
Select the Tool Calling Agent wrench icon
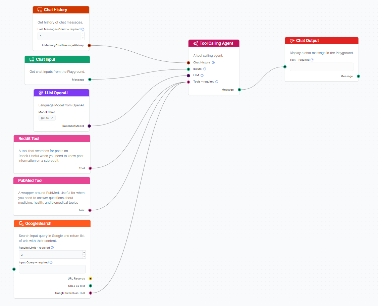pos(196,43)
